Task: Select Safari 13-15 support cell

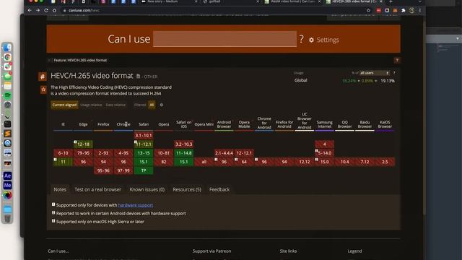Action: click(x=144, y=153)
